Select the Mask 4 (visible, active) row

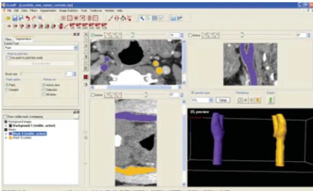[x=29, y=133]
